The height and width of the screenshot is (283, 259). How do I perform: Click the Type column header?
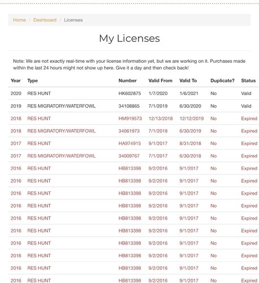[x=32, y=81]
